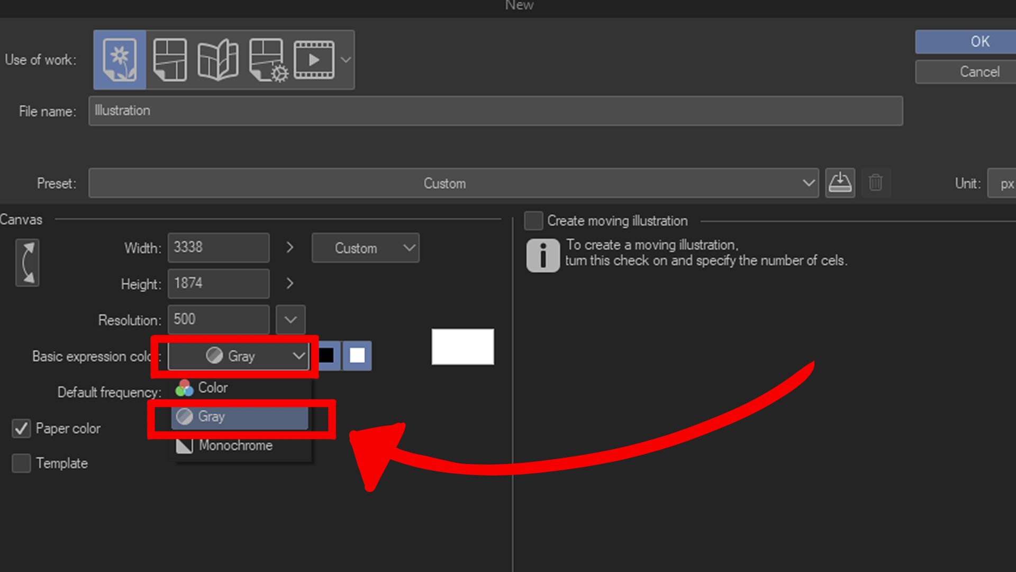Select the Illustration use-of-work icon
The width and height of the screenshot is (1016, 572).
[120, 59]
